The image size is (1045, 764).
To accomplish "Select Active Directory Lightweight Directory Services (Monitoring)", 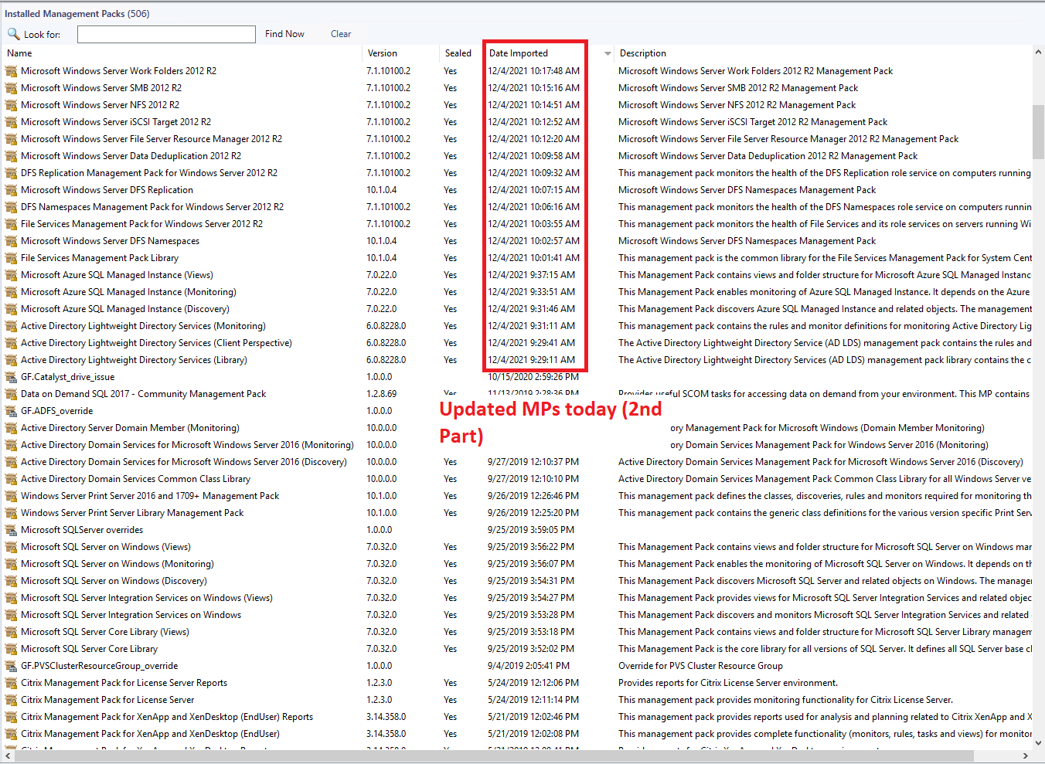I will 143,326.
